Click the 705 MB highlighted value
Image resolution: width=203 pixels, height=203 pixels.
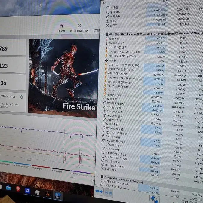(155, 158)
